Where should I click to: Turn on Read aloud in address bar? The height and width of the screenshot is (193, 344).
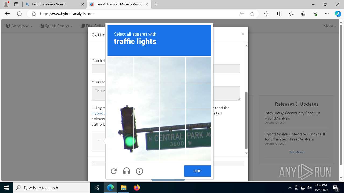coord(241,14)
